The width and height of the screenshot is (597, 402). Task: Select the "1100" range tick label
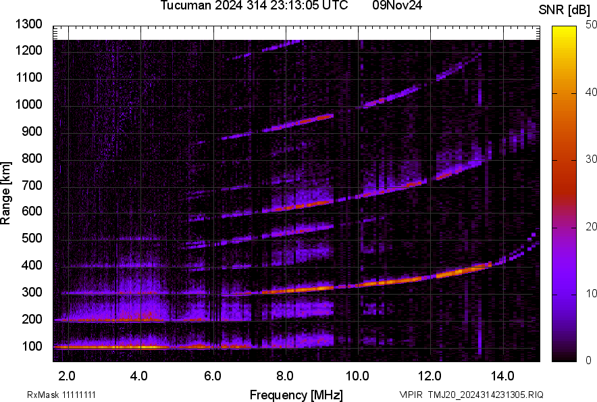pos(29,77)
